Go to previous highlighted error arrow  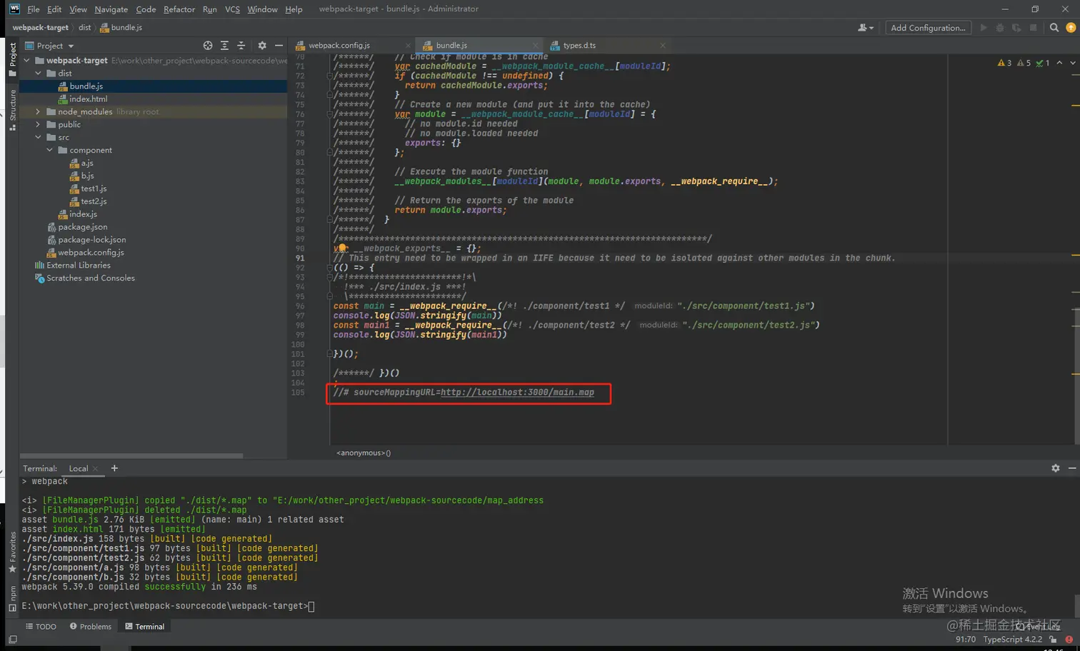[1059, 63]
